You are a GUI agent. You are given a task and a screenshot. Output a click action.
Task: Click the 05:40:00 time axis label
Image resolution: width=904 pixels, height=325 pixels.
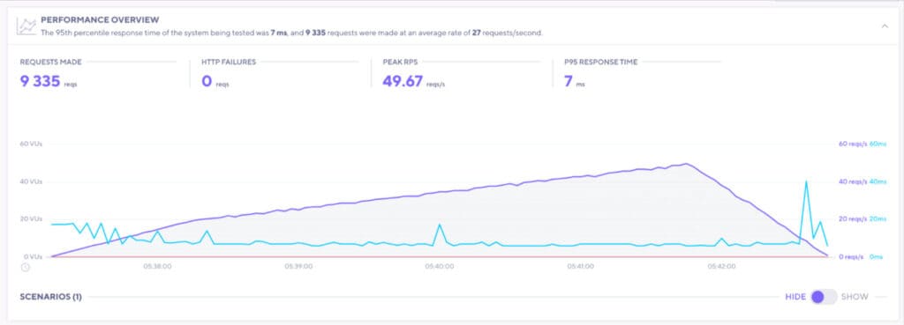pyautogui.click(x=440, y=266)
